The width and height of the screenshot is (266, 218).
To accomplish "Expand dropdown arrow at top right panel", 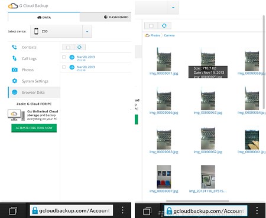I will coord(173,8).
